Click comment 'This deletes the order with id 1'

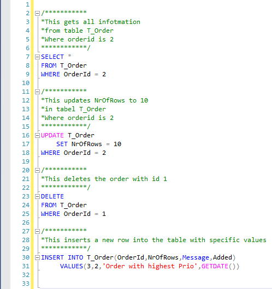point(104,179)
